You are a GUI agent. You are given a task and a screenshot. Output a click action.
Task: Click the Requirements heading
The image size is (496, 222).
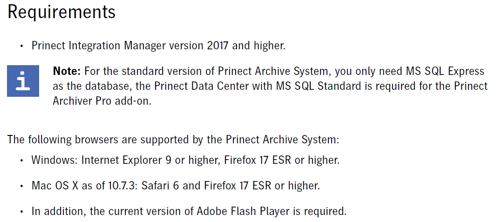pyautogui.click(x=61, y=12)
